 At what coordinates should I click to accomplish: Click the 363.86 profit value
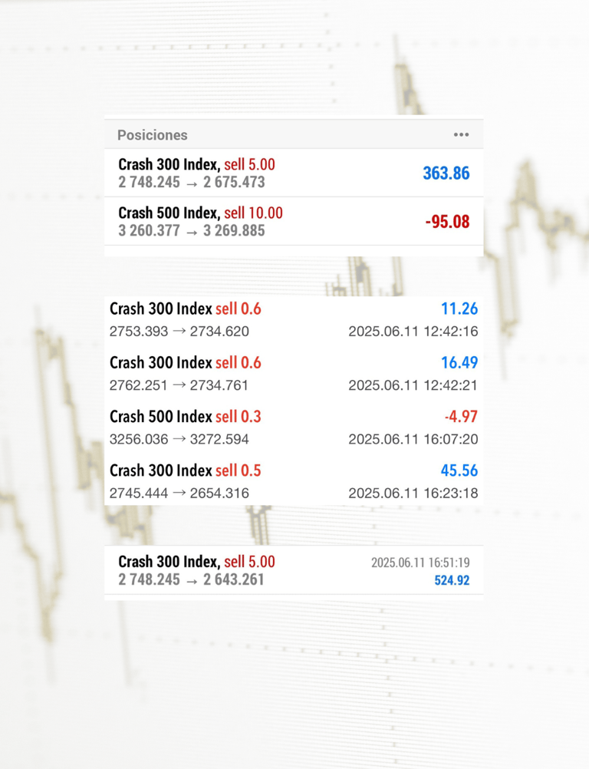446,173
